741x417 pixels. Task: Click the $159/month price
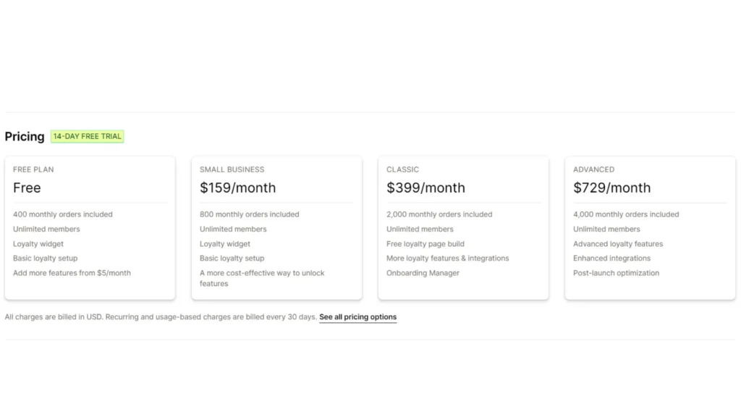click(x=237, y=188)
